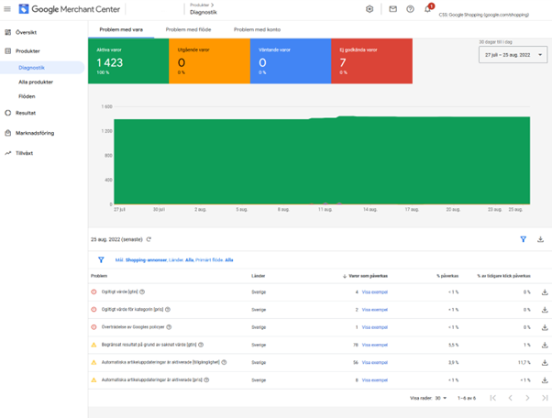Click the Problem column header
This screenshot has width=552, height=418.
pyautogui.click(x=99, y=276)
